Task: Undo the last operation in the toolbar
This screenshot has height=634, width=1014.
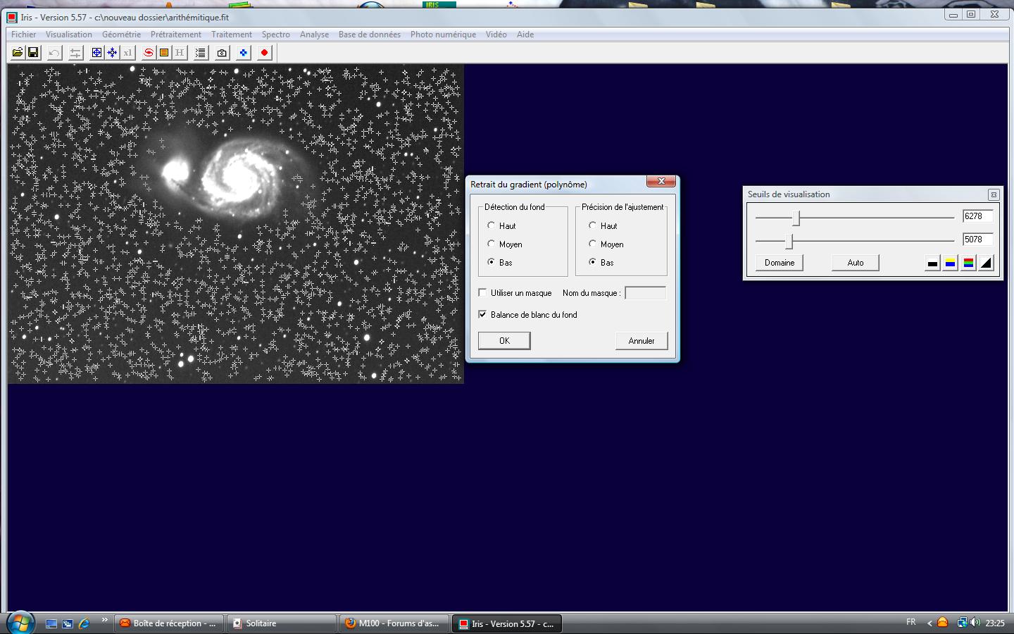Action: 54,53
